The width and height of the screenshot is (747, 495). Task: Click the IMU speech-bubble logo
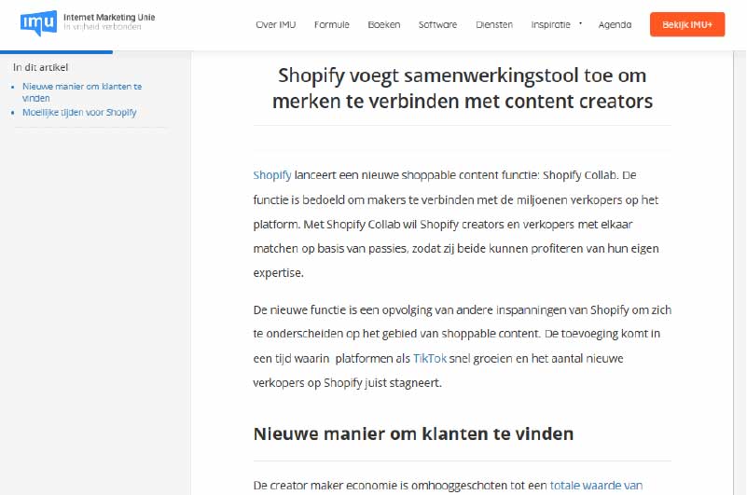(38, 23)
